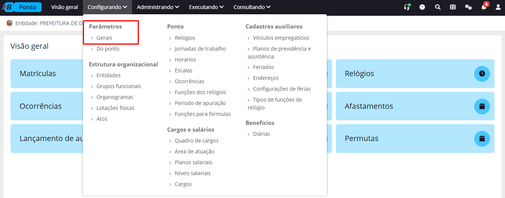The width and height of the screenshot is (505, 198).
Task: Click the question mark help icon
Action: click(x=422, y=7)
